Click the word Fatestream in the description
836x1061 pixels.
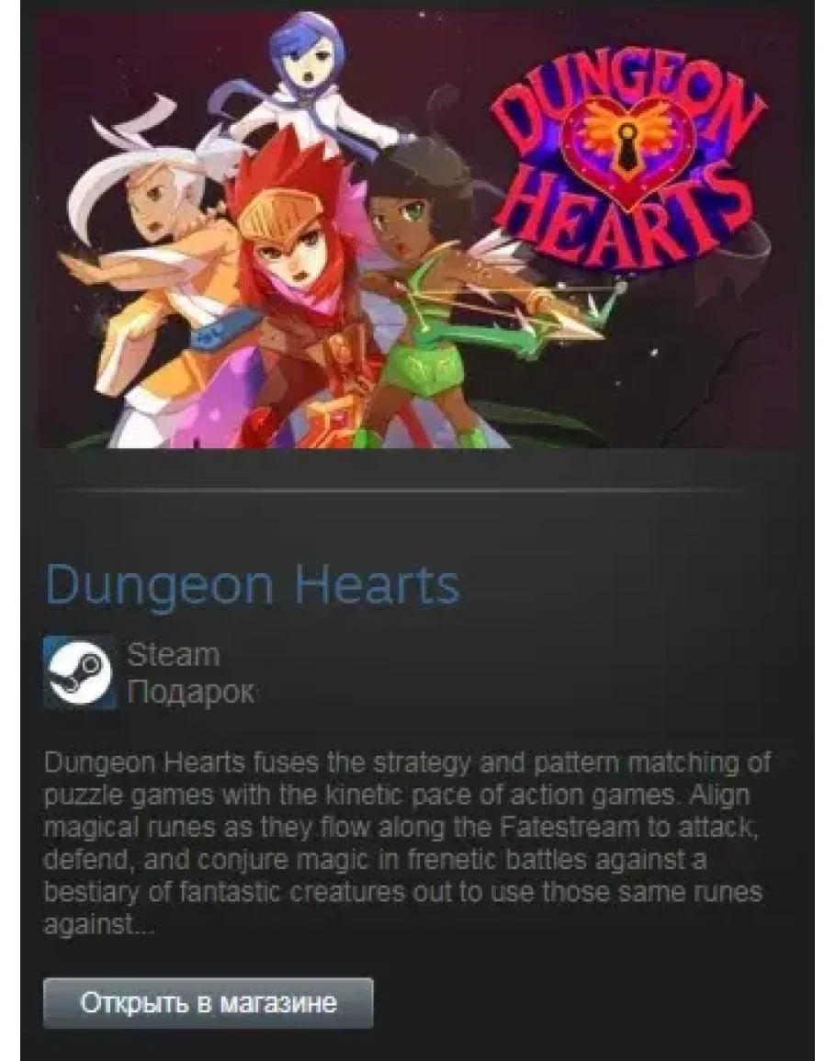570,827
